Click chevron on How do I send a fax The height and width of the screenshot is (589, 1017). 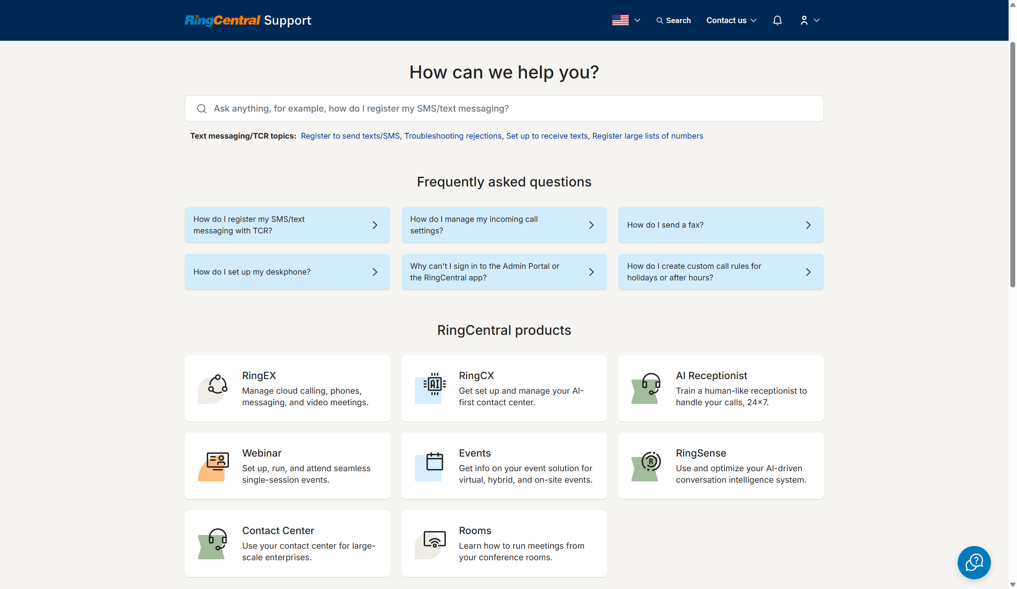(808, 225)
